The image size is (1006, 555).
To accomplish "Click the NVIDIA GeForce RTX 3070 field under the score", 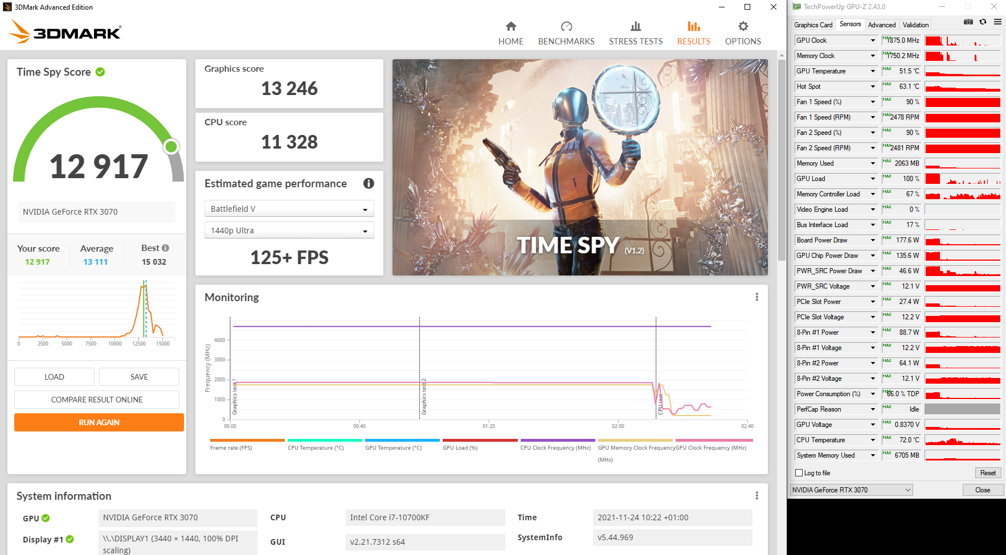I will click(x=96, y=212).
